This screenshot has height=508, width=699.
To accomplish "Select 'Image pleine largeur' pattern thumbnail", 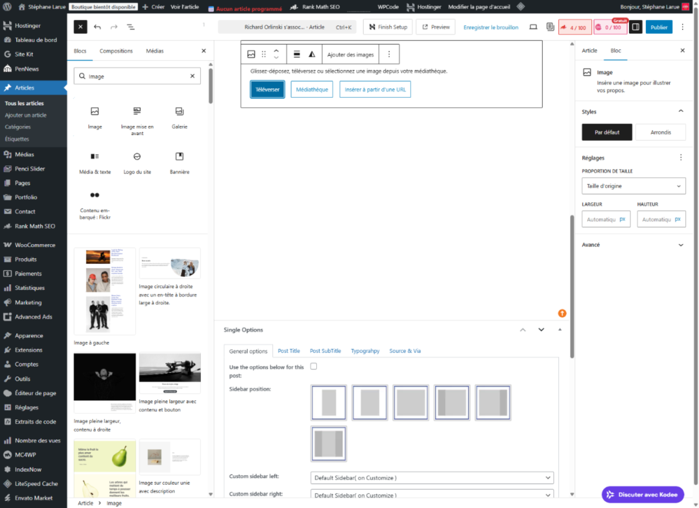I will pyautogui.click(x=105, y=383).
